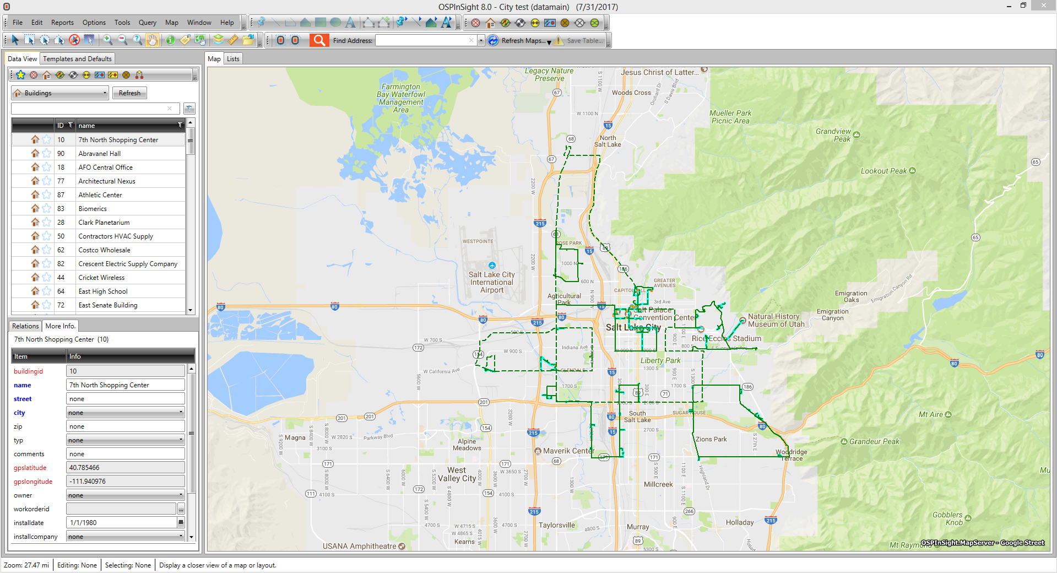
Task: Click the house building icon in top toolbar
Action: pos(490,23)
